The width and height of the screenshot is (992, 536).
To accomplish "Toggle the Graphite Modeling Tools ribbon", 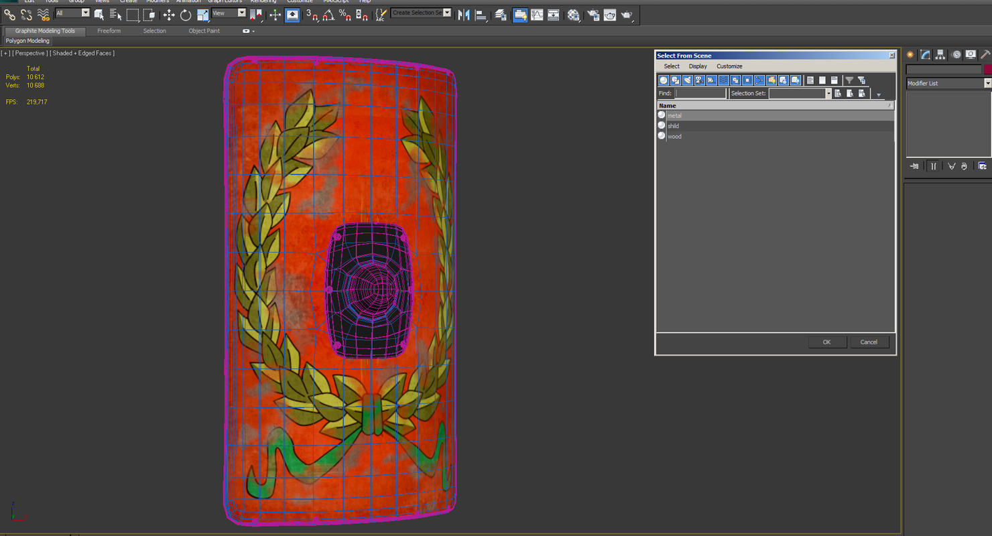I will [x=520, y=14].
